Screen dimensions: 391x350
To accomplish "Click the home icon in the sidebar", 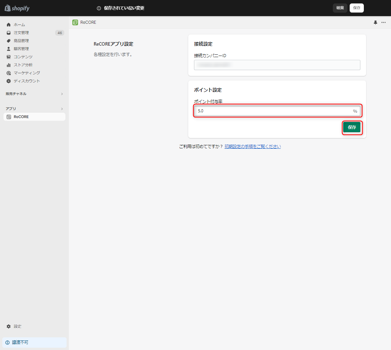I will [9, 25].
